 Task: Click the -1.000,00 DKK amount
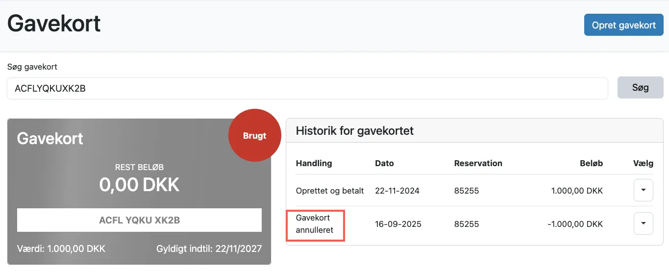[575, 224]
